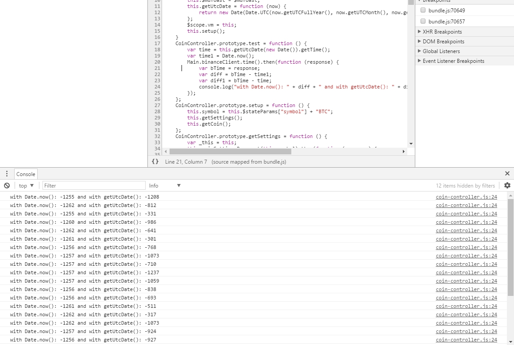Select log row ending with getUtcDate(): -1237

[x=254, y=272]
